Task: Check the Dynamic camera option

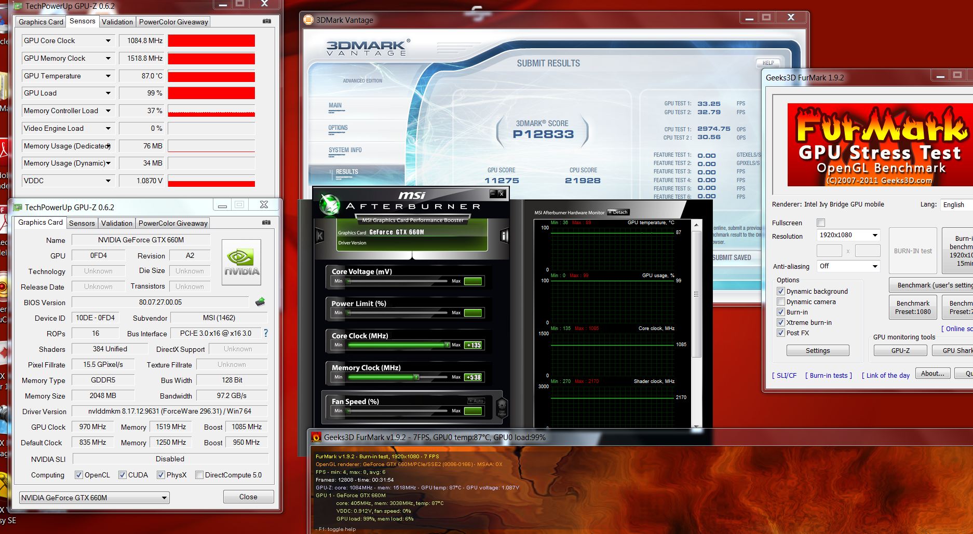Action: point(780,302)
